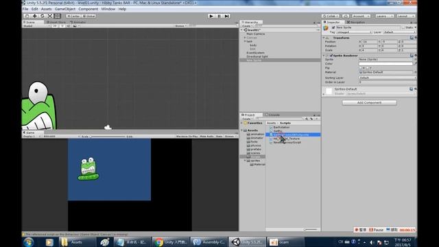Toggle the Static checkbox
The height and width of the screenshot is (247, 439).
[403, 27]
